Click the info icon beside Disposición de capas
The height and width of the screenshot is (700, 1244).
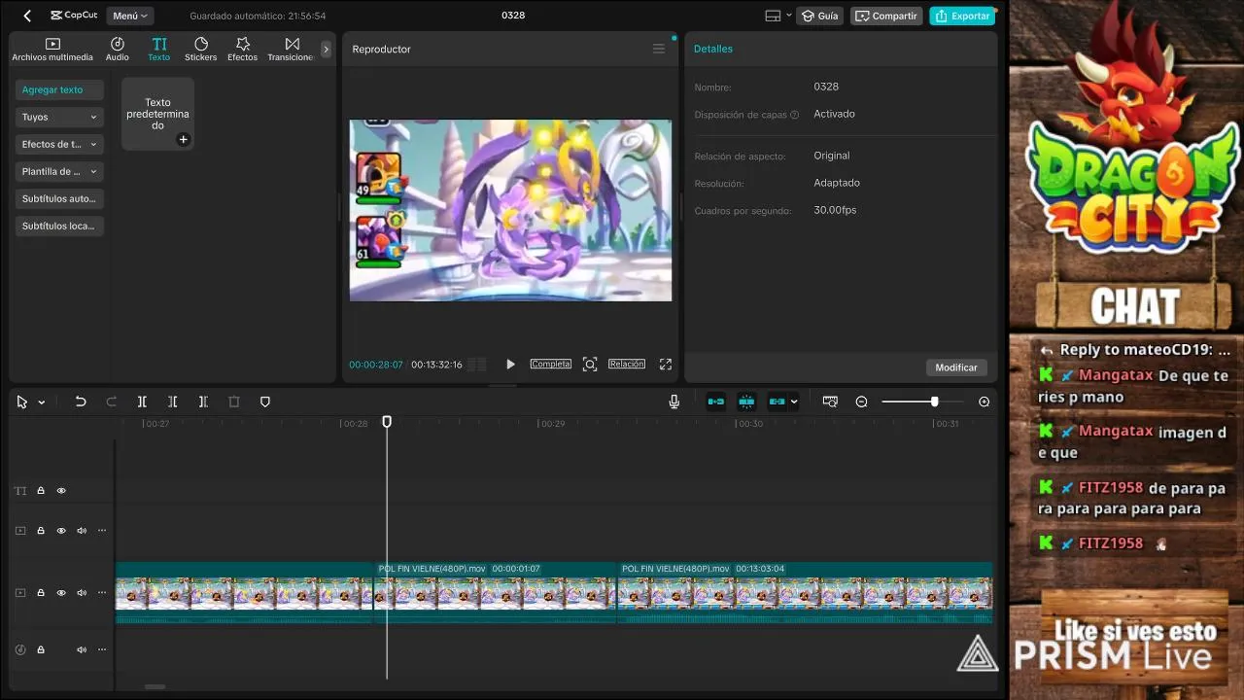794,115
